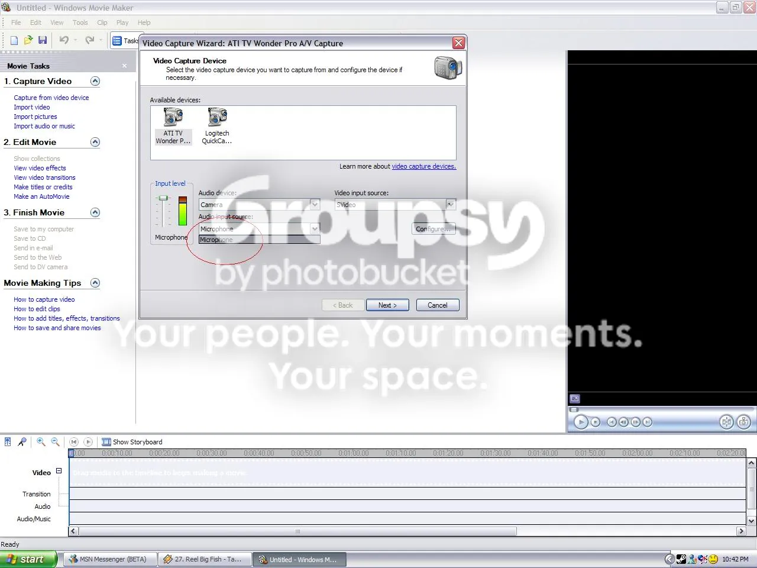Click the Take Picture camera icon
The height and width of the screenshot is (568, 757).
coord(744,422)
